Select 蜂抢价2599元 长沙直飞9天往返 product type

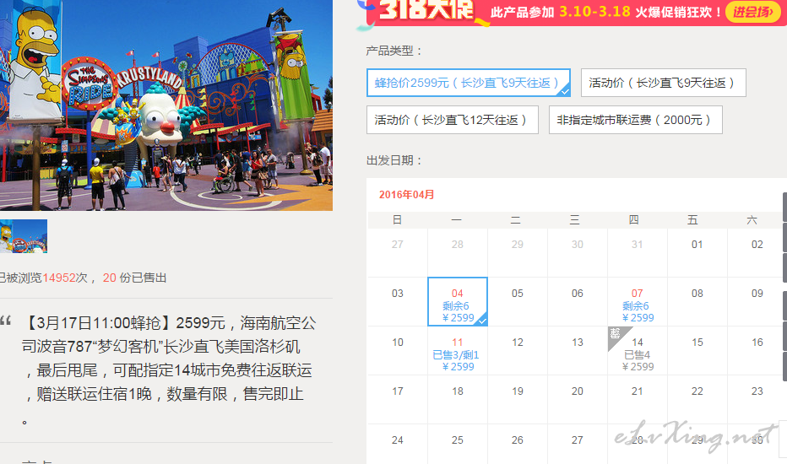[x=469, y=83]
